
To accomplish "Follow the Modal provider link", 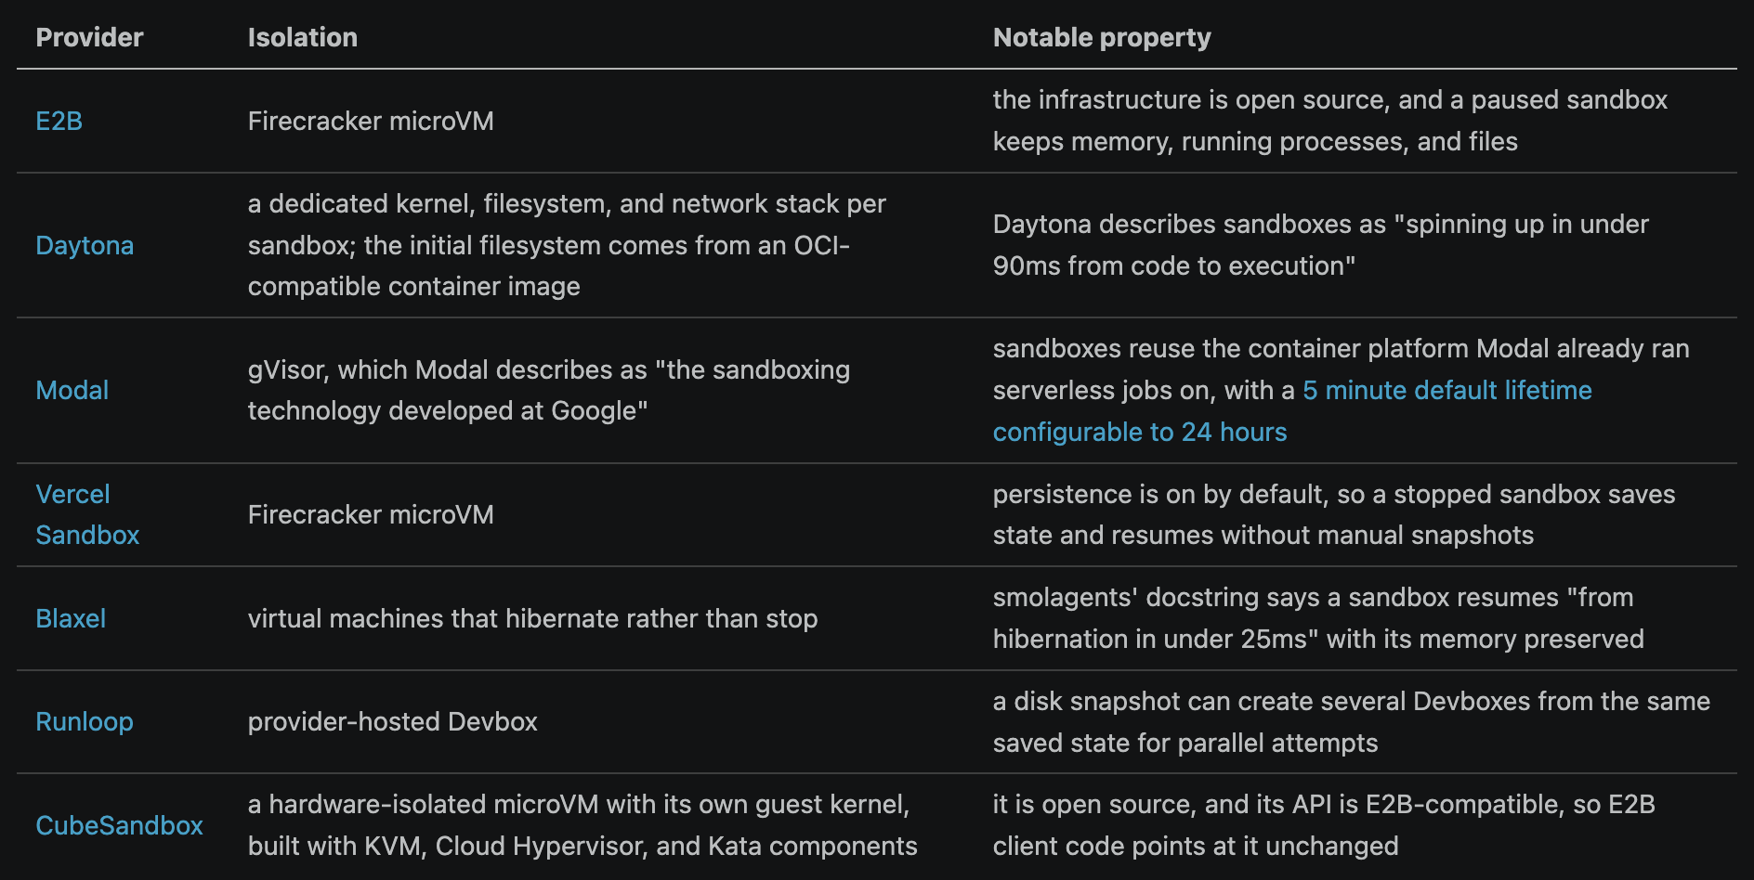I will click(72, 390).
